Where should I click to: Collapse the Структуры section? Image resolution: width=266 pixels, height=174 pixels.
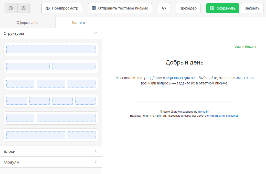click(96, 33)
